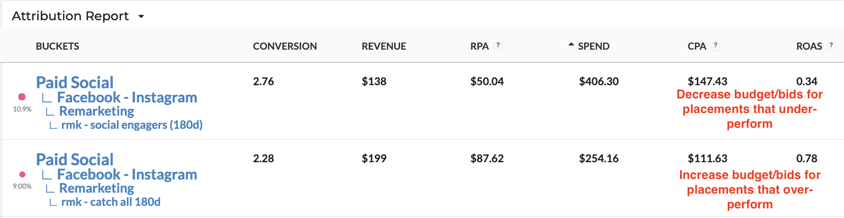Click the CPA help question mark icon
Screen dimensions: 844x218
point(716,45)
